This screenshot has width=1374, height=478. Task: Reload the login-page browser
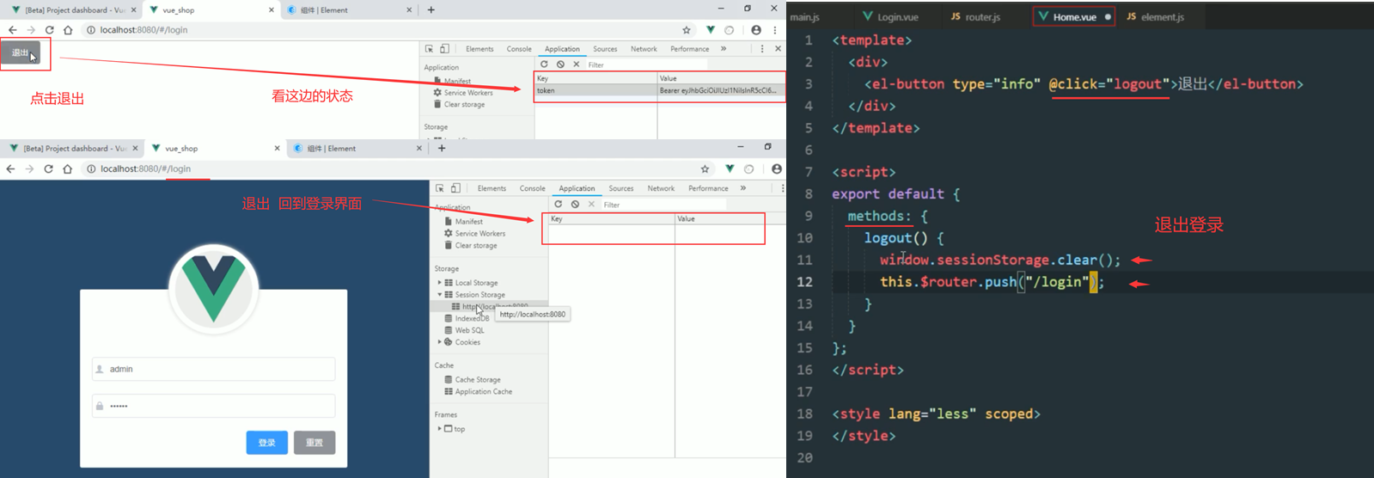(49, 169)
